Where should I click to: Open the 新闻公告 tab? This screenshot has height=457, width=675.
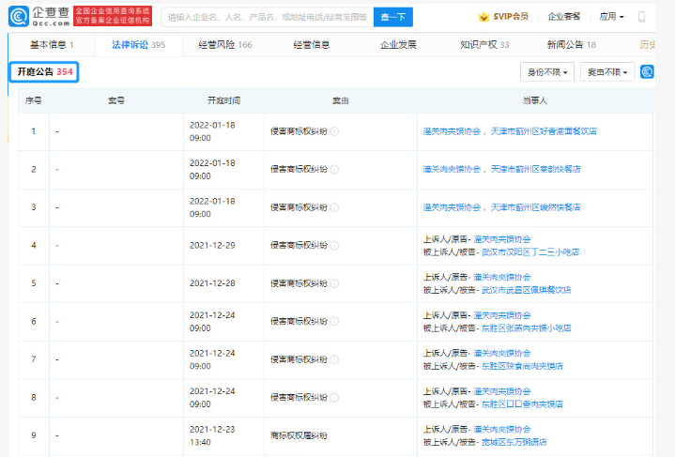571,45
